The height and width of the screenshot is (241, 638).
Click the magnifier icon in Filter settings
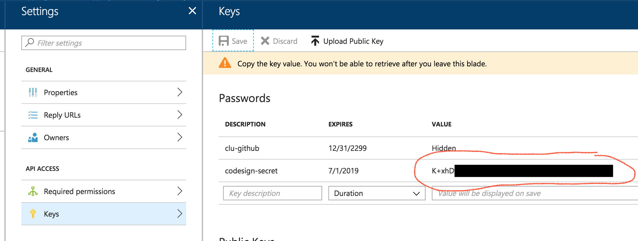29,42
